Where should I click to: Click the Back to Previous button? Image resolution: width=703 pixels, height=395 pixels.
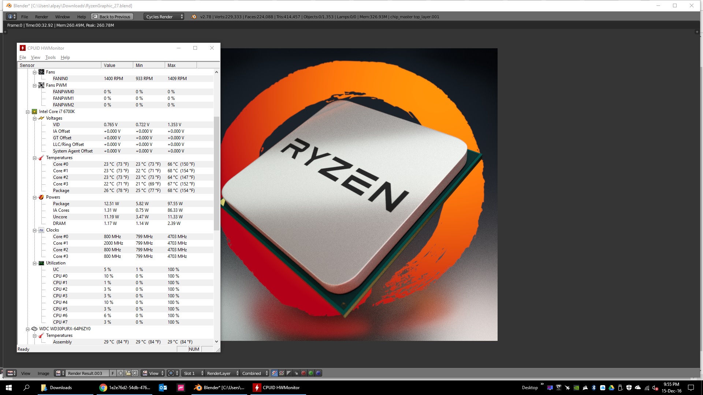coord(112,16)
